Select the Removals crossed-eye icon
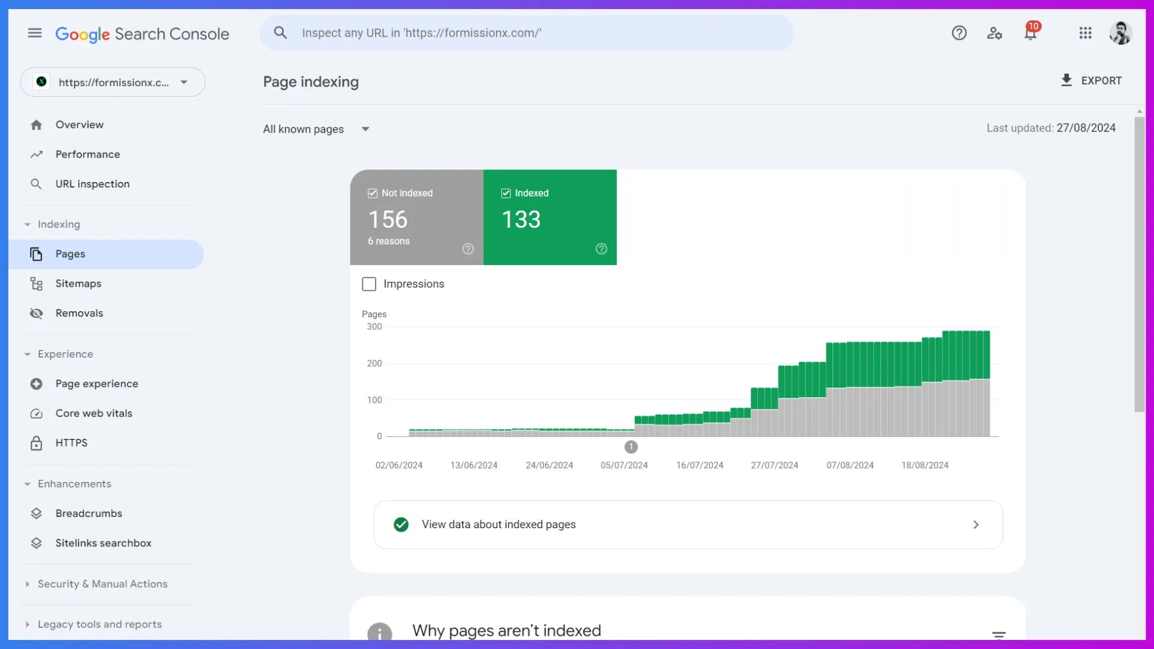1154x649 pixels. (x=37, y=313)
